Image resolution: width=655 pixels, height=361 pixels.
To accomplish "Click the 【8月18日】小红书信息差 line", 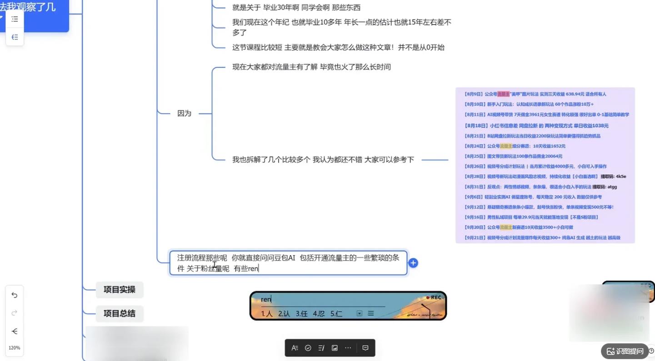I will [536, 126].
